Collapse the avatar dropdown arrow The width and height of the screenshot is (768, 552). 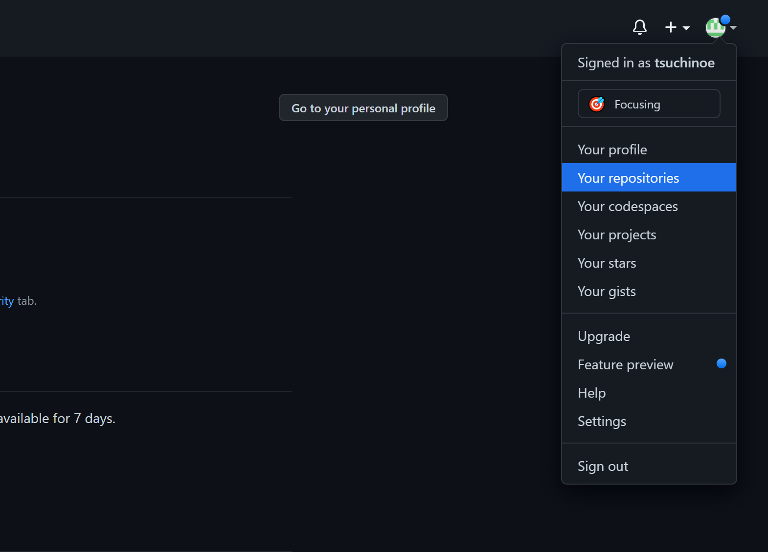click(733, 28)
